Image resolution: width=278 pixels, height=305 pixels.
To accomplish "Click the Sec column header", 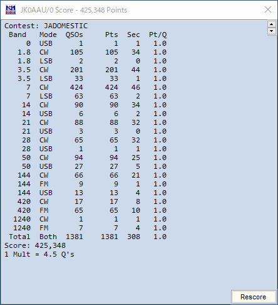I will pyautogui.click(x=133, y=35).
